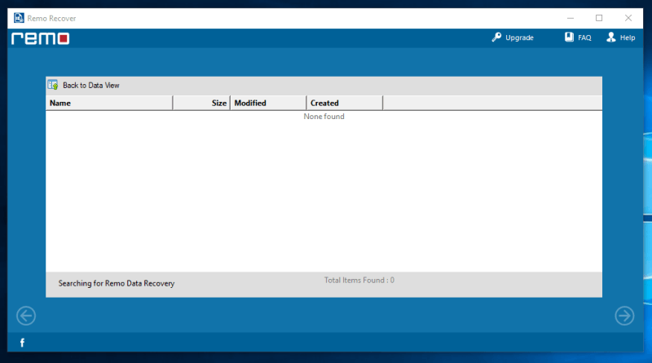Screen dimensions: 652x363
Task: Go to next step with forward arrow
Action: 624,316
